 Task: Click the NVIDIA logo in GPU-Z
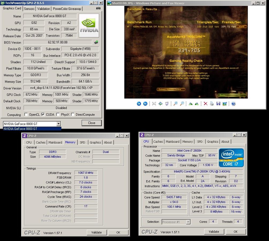[x=89, y=25]
